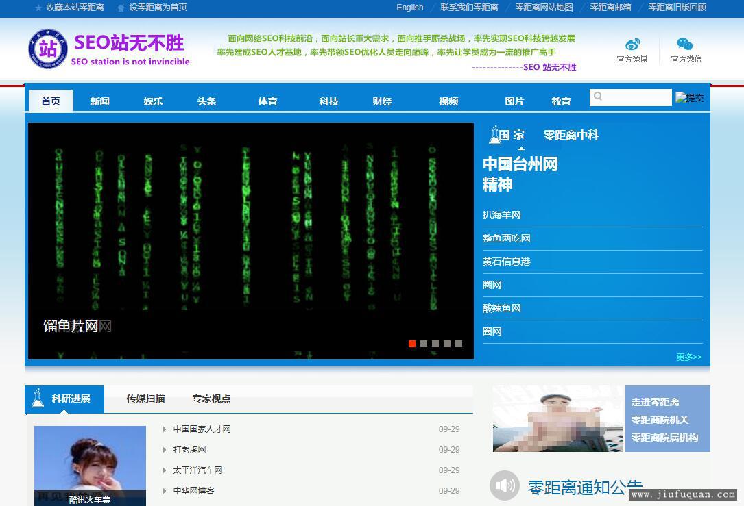Open the 太平洋汽车网 article link

197,470
